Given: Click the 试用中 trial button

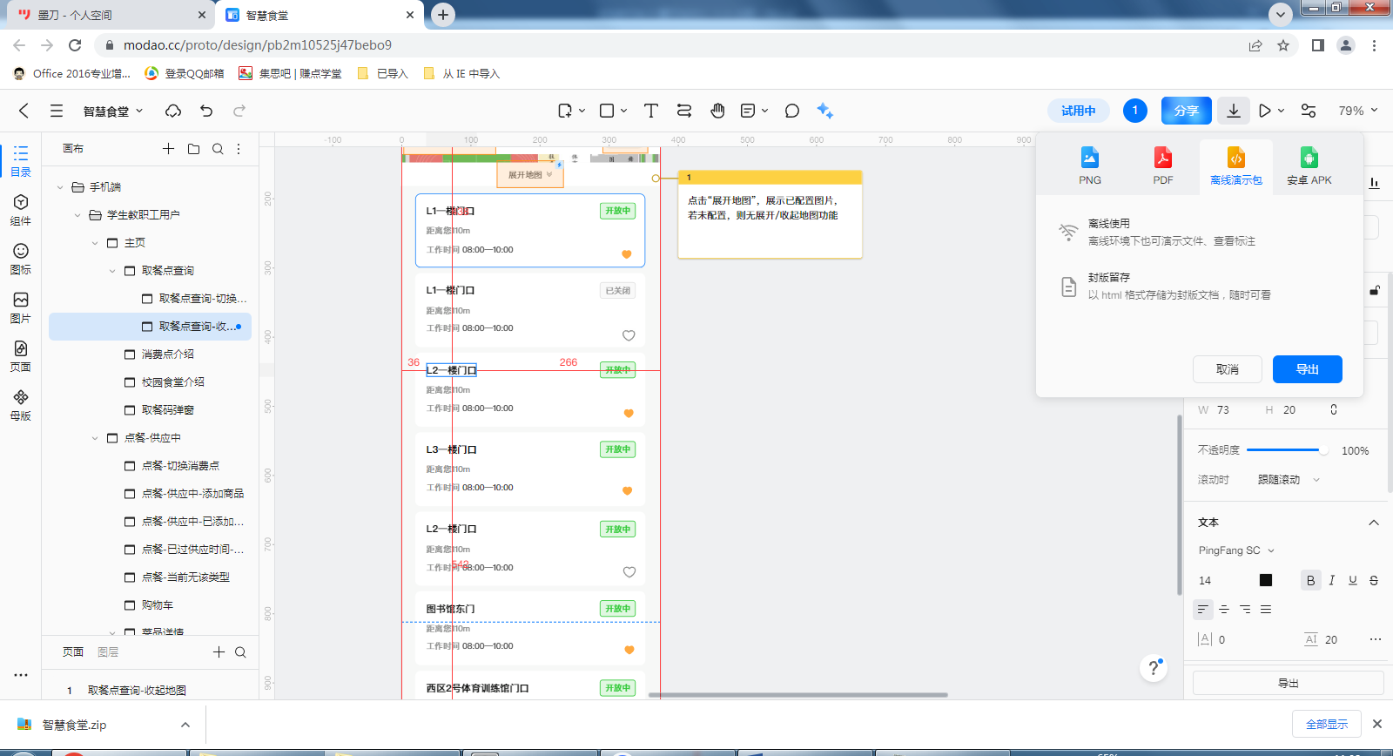Looking at the screenshot, I should coord(1079,111).
